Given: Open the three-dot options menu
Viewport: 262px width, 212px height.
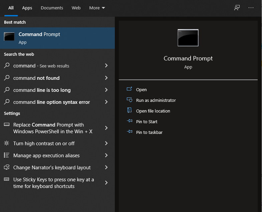Looking at the screenshot, I should click(251, 8).
